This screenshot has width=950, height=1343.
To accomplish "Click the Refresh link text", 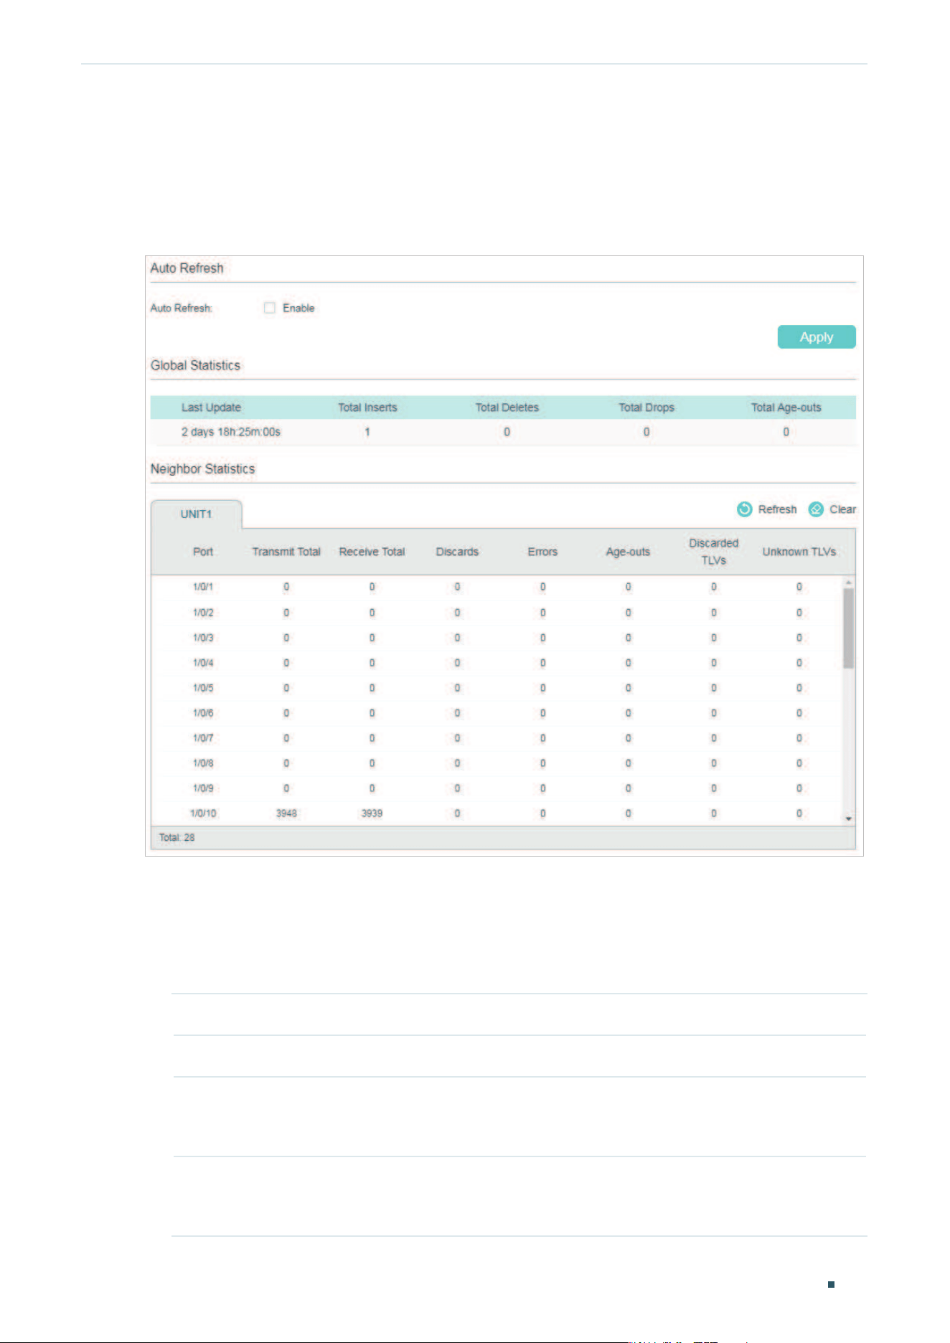I will [777, 509].
